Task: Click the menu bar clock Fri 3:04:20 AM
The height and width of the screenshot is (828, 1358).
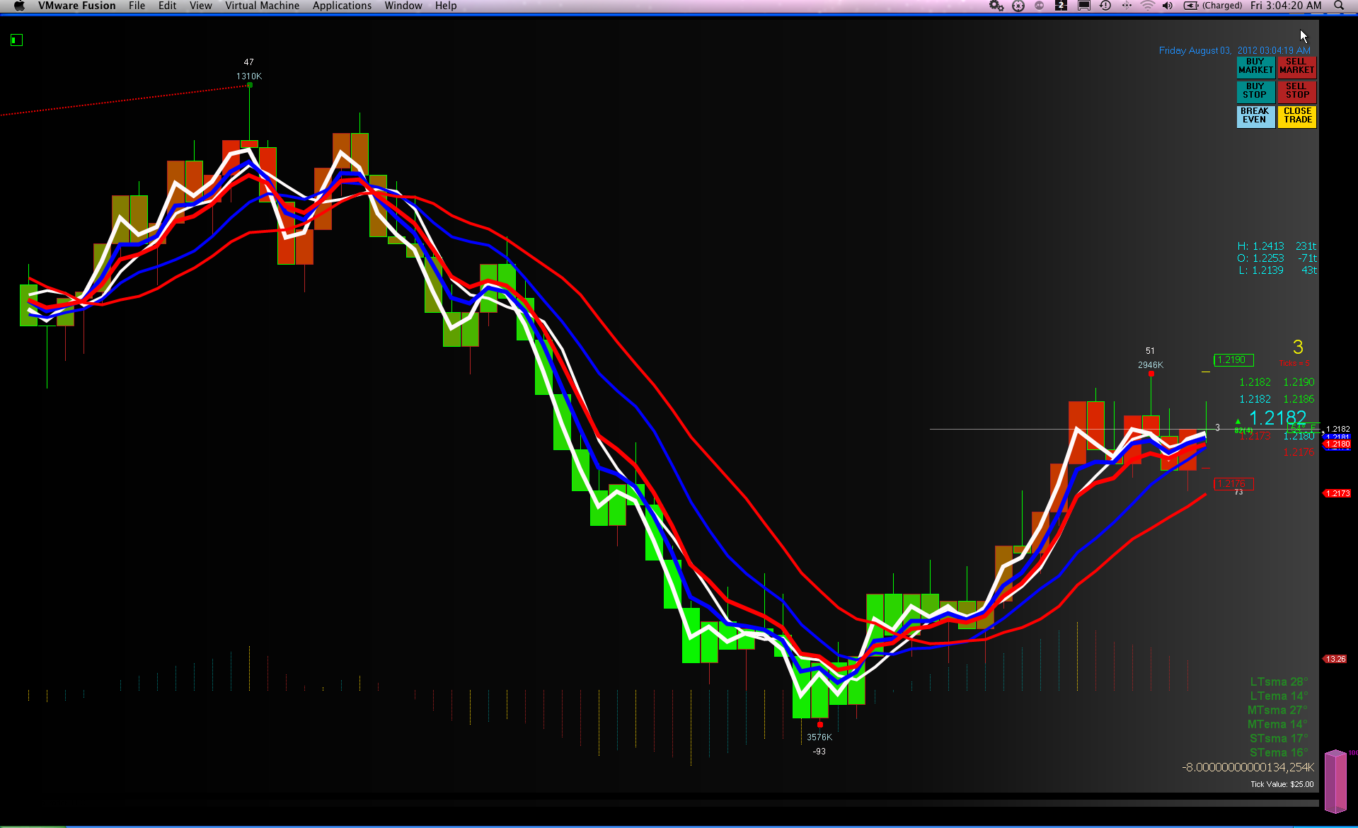Action: [1286, 6]
